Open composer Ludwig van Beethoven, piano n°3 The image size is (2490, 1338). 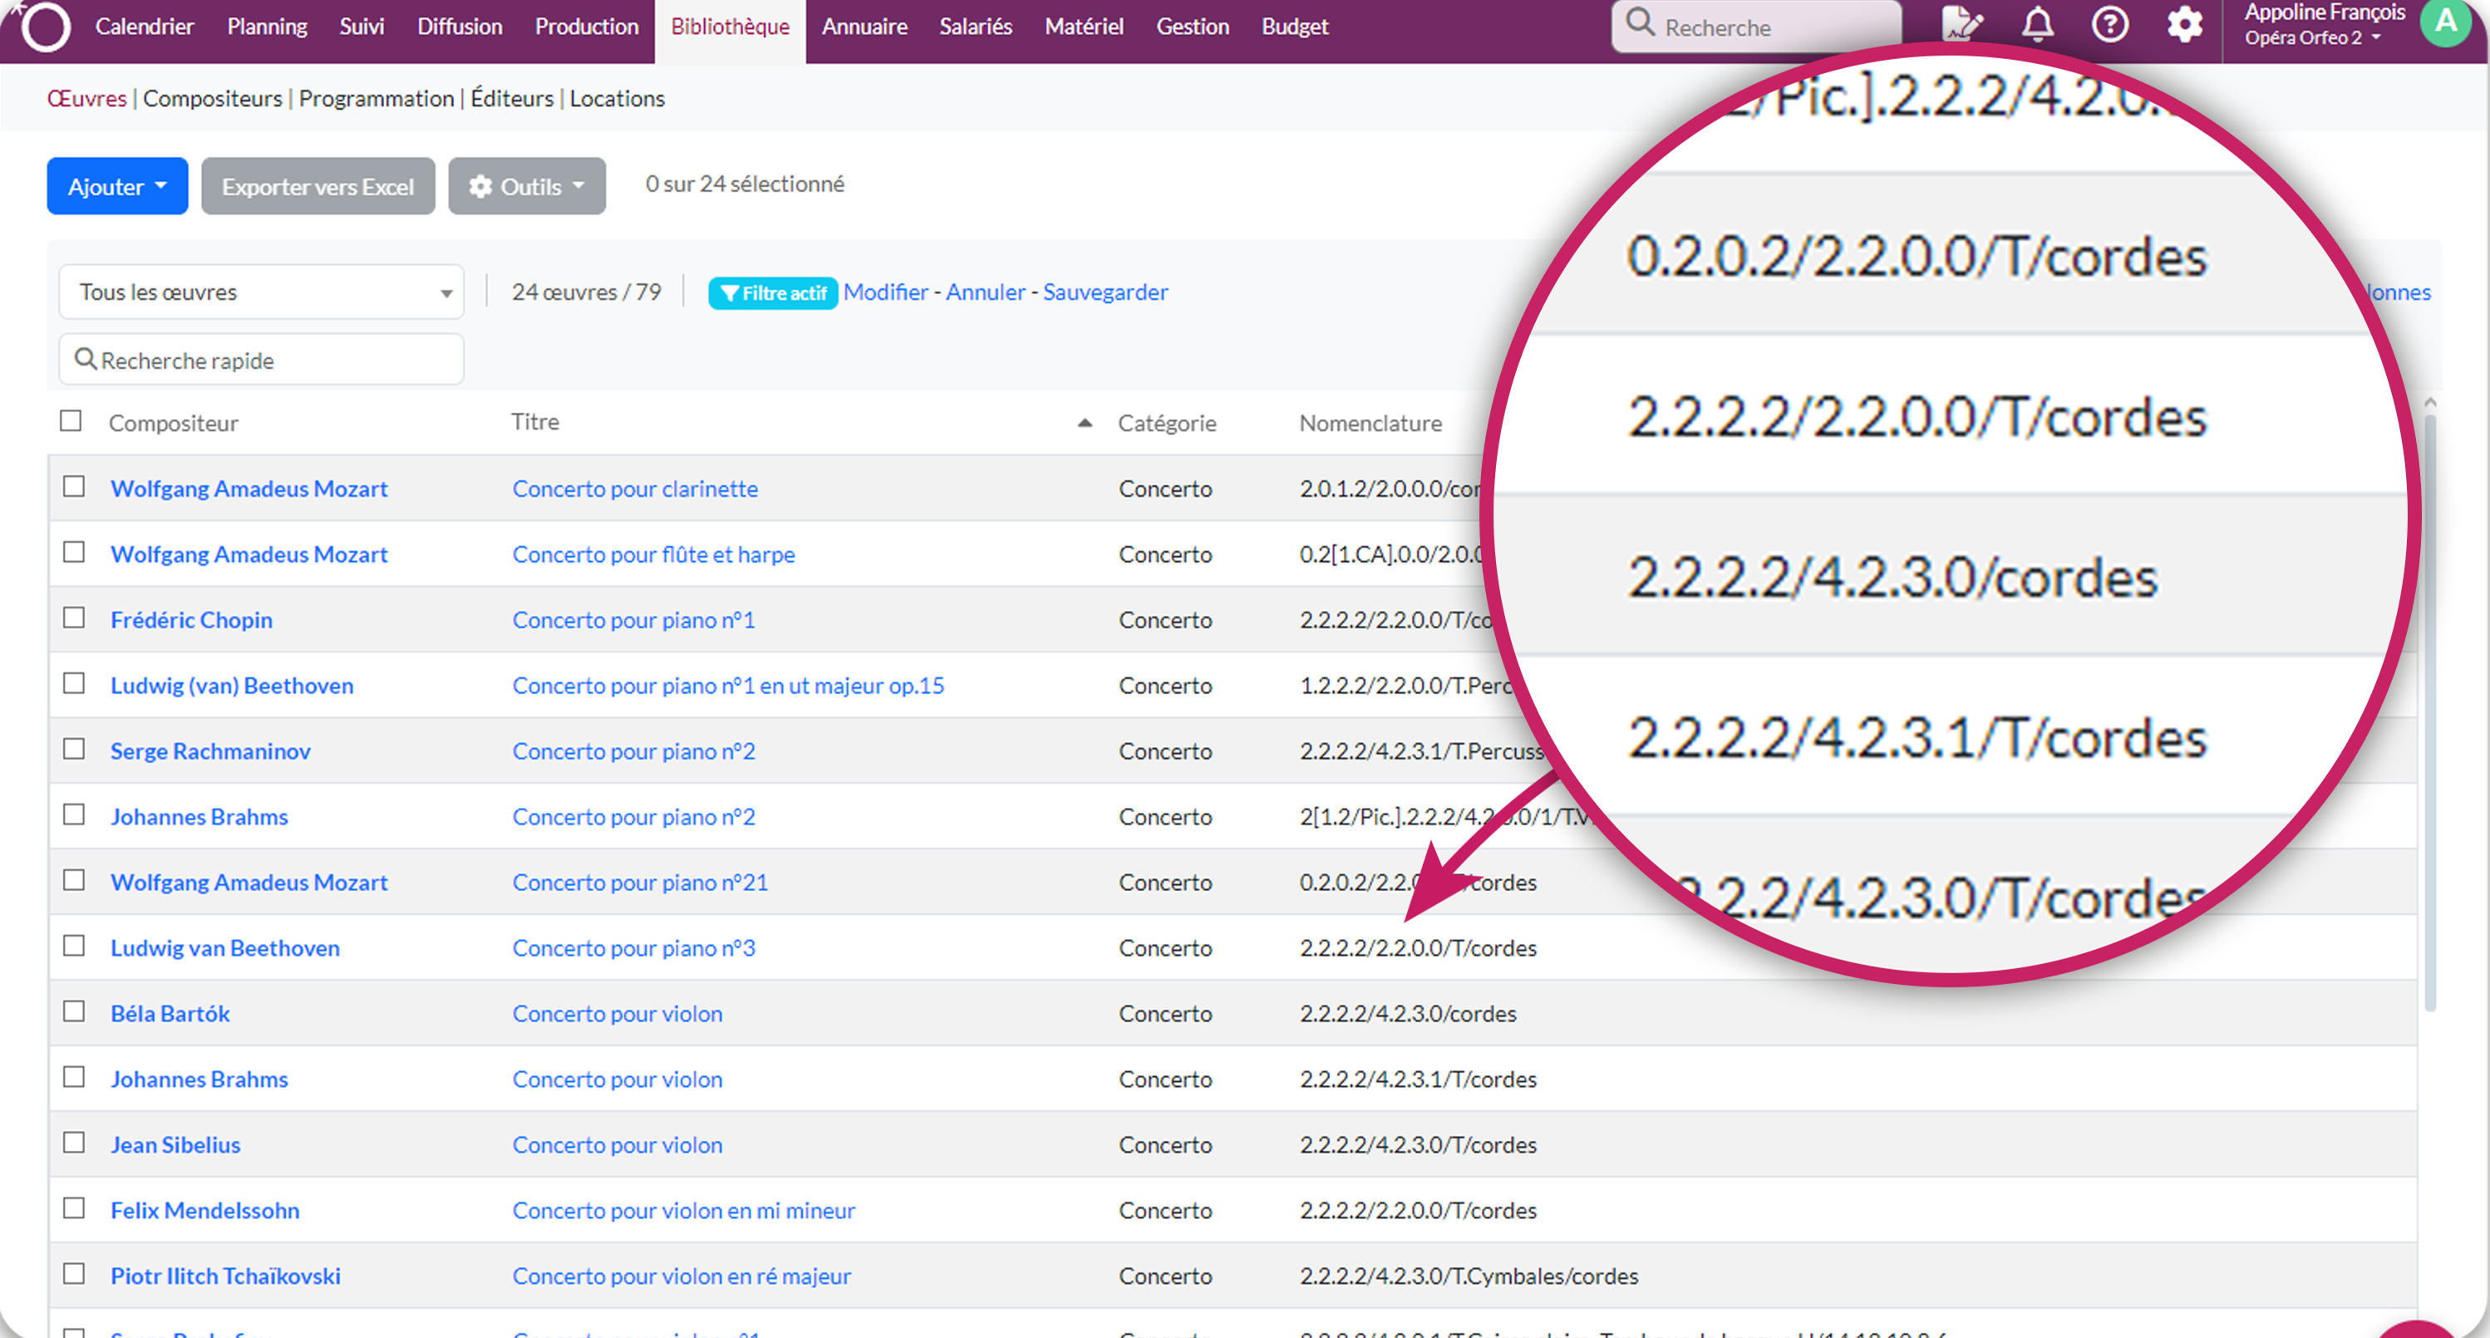click(x=225, y=947)
